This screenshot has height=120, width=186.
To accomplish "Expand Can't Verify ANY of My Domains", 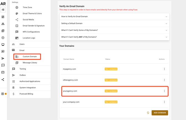I will (114, 37).
